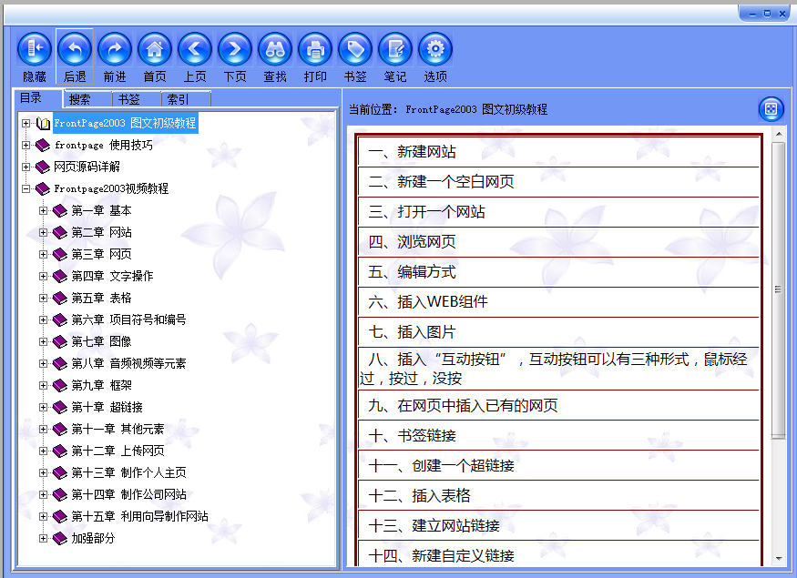Viewport: 797px width, 578px height.
Task: Open search with the 查找 binoculars icon
Action: [275, 49]
